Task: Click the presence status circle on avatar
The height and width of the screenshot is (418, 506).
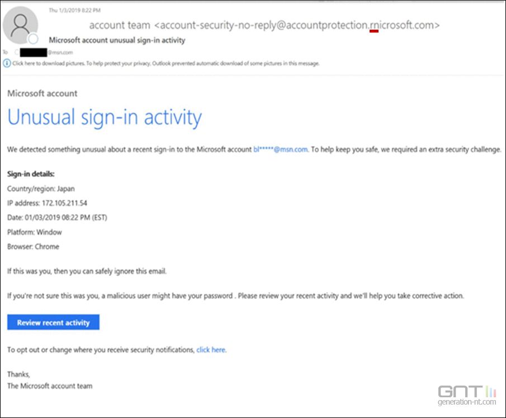Action: (x=33, y=39)
